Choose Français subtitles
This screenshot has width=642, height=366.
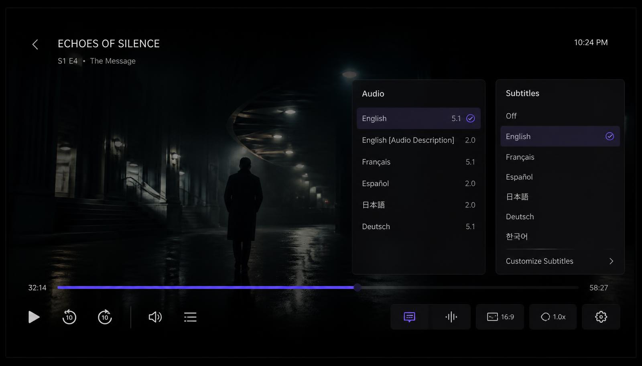pyautogui.click(x=560, y=157)
